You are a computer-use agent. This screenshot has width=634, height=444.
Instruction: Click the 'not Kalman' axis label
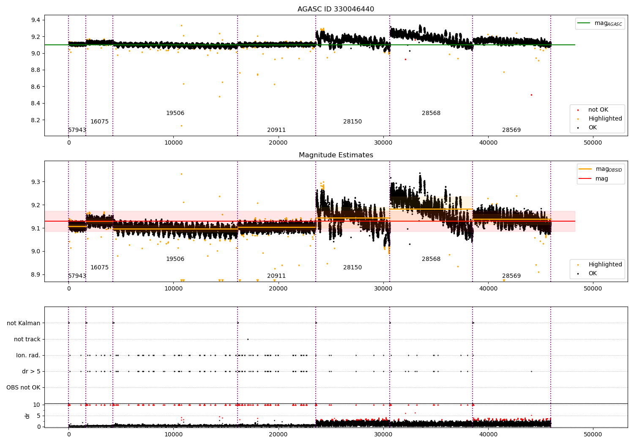click(24, 323)
